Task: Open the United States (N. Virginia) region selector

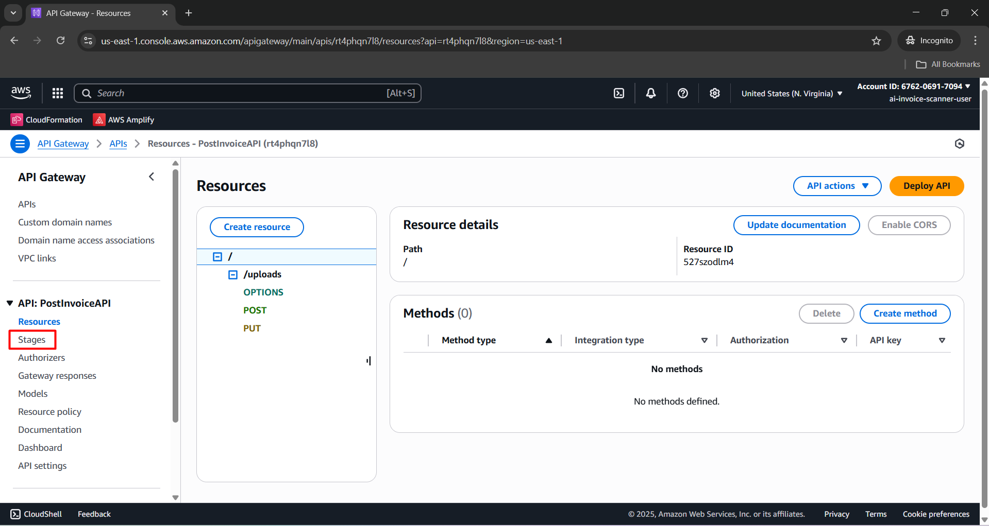Action: (x=792, y=94)
